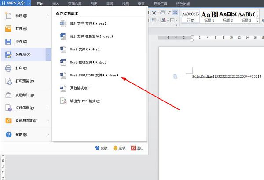Click the 退出 (Exit) button

[x=137, y=148]
